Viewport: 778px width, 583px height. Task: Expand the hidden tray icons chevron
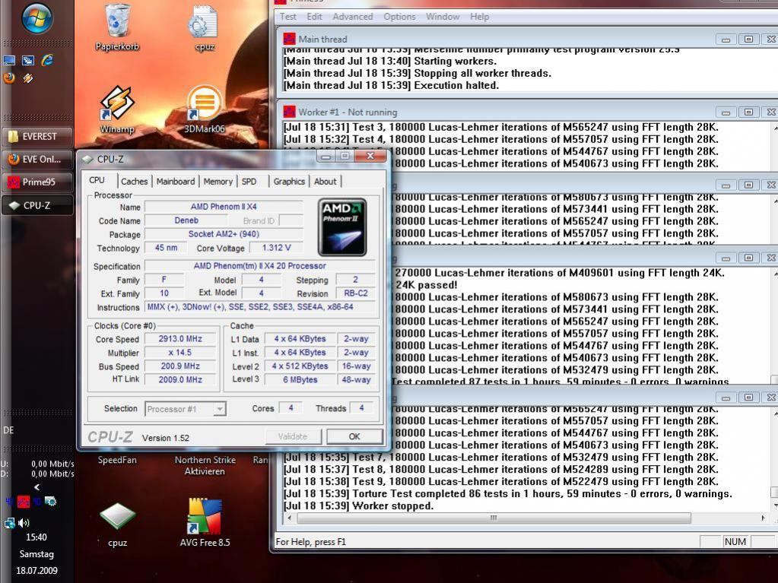[37, 487]
